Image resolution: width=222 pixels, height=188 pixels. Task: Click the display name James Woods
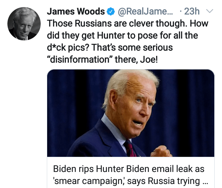tap(76, 11)
